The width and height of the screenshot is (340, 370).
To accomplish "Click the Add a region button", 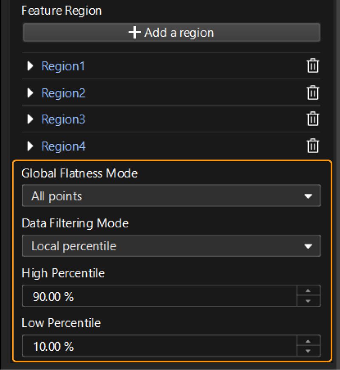I will [171, 33].
